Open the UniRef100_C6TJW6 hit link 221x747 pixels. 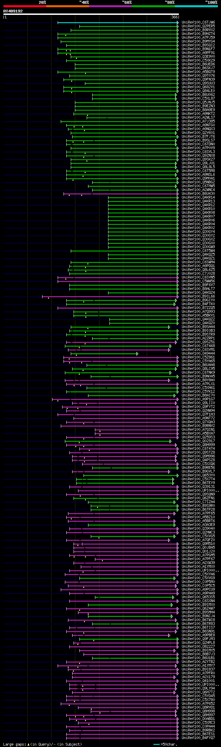(x=198, y=22)
